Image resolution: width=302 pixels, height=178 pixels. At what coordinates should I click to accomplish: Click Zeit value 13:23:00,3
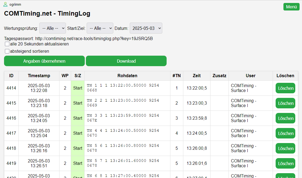(x=197, y=103)
